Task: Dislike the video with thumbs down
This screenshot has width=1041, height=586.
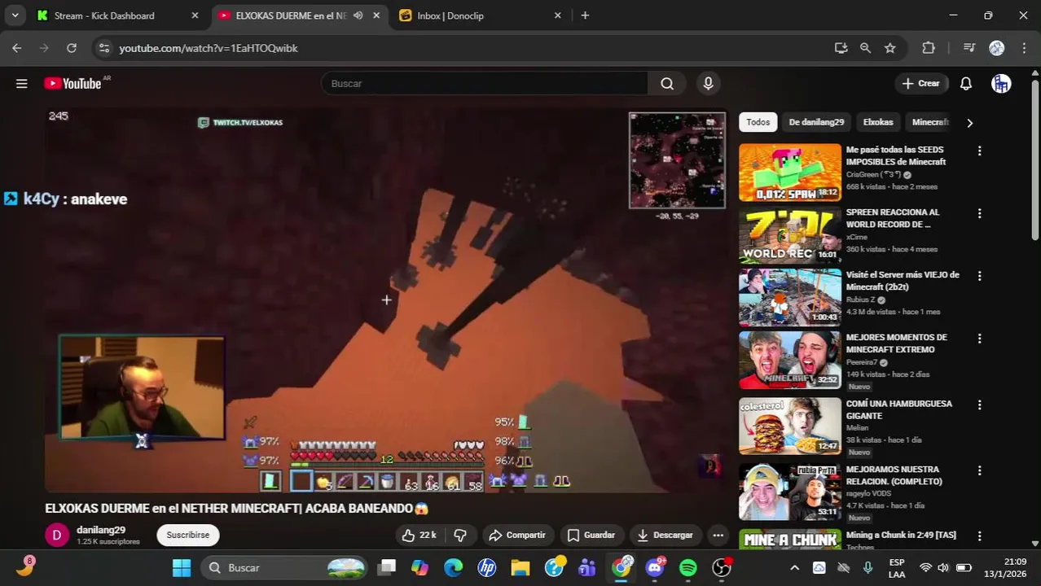Action: (x=460, y=535)
